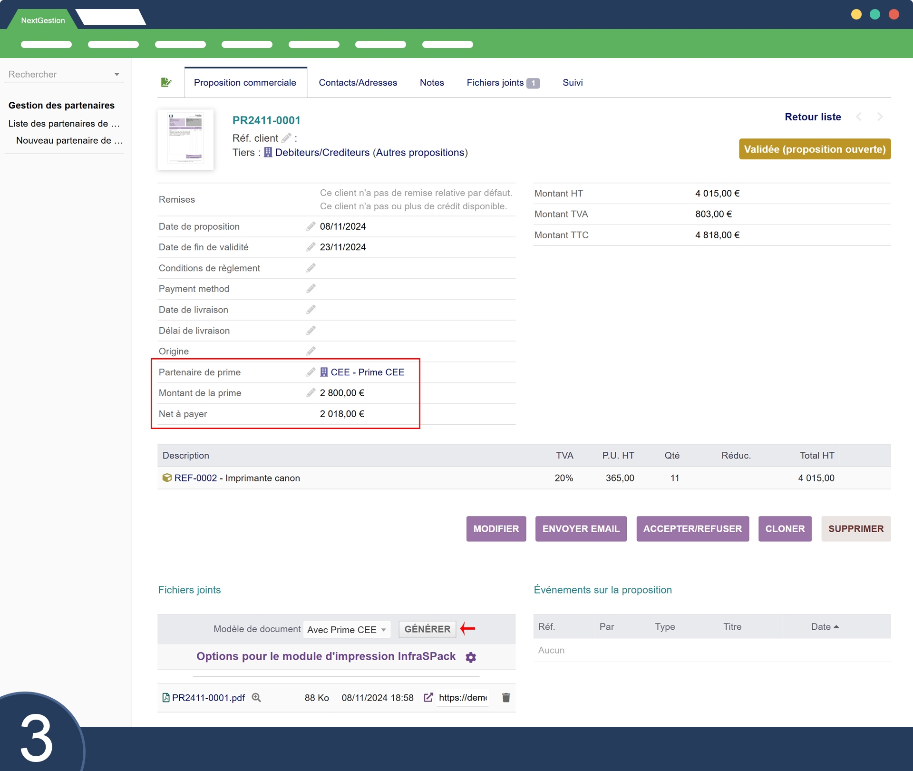Click the proposal document thumbnail
This screenshot has width=913, height=771.
(x=185, y=139)
